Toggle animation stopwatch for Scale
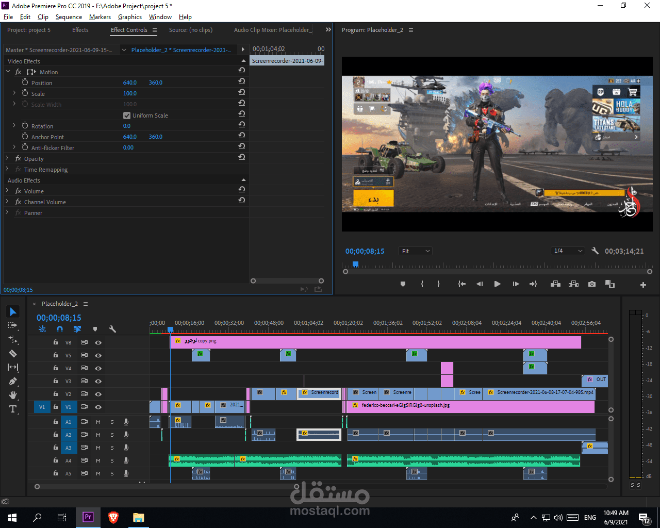Image resolution: width=660 pixels, height=528 pixels. point(25,93)
